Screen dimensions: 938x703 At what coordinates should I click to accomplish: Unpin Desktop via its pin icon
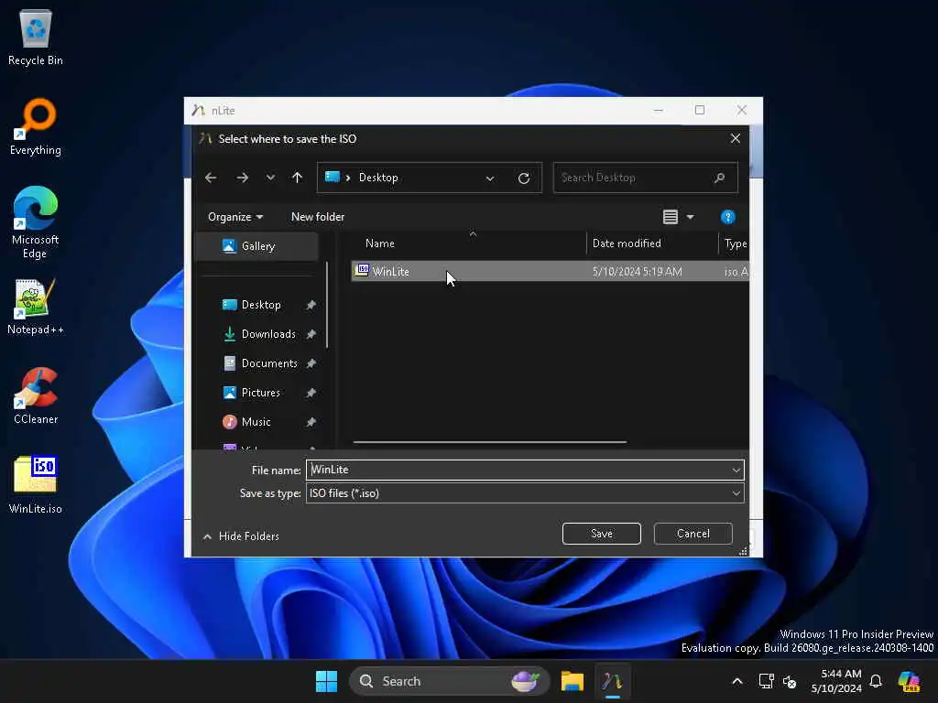point(311,305)
